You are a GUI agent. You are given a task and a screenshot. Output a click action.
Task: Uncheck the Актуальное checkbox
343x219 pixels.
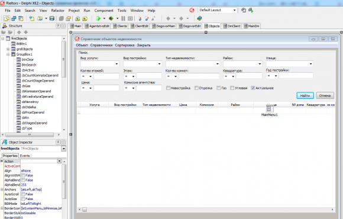pyautogui.click(x=253, y=88)
